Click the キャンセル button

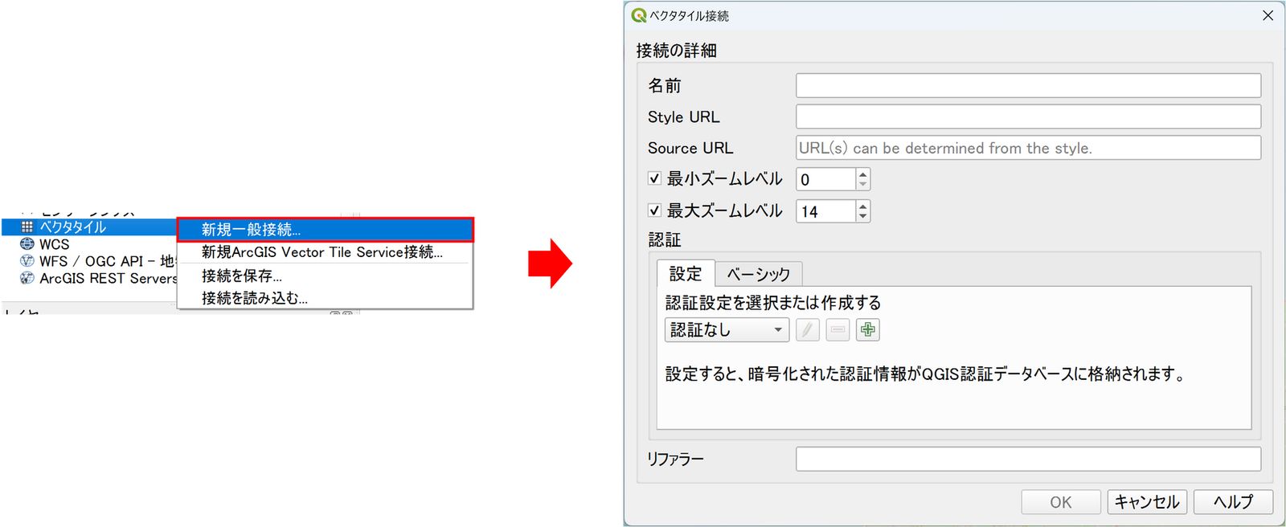click(x=1147, y=502)
